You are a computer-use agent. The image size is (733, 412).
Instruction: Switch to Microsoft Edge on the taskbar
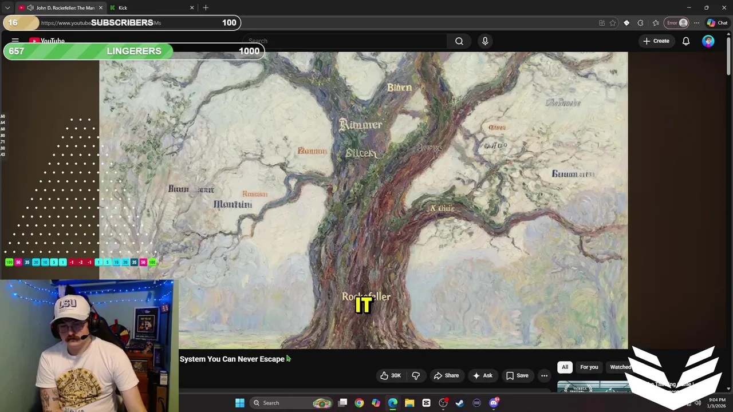tap(393, 403)
